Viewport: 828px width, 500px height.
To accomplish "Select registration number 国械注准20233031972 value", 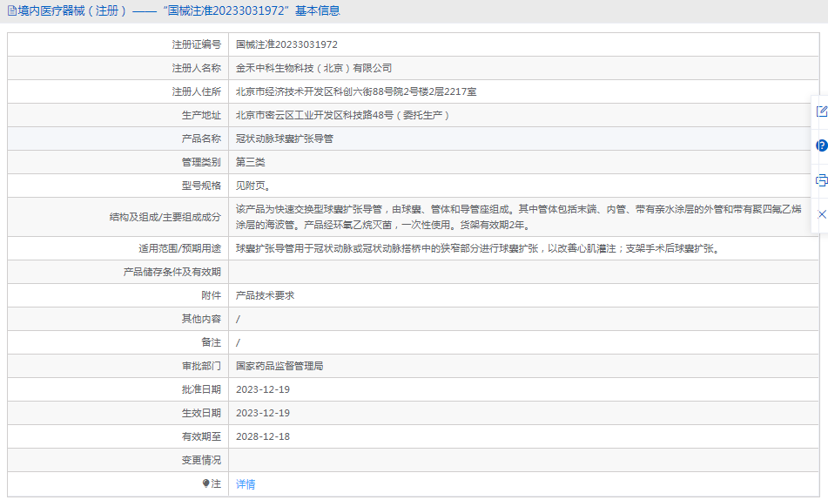I will 286,44.
